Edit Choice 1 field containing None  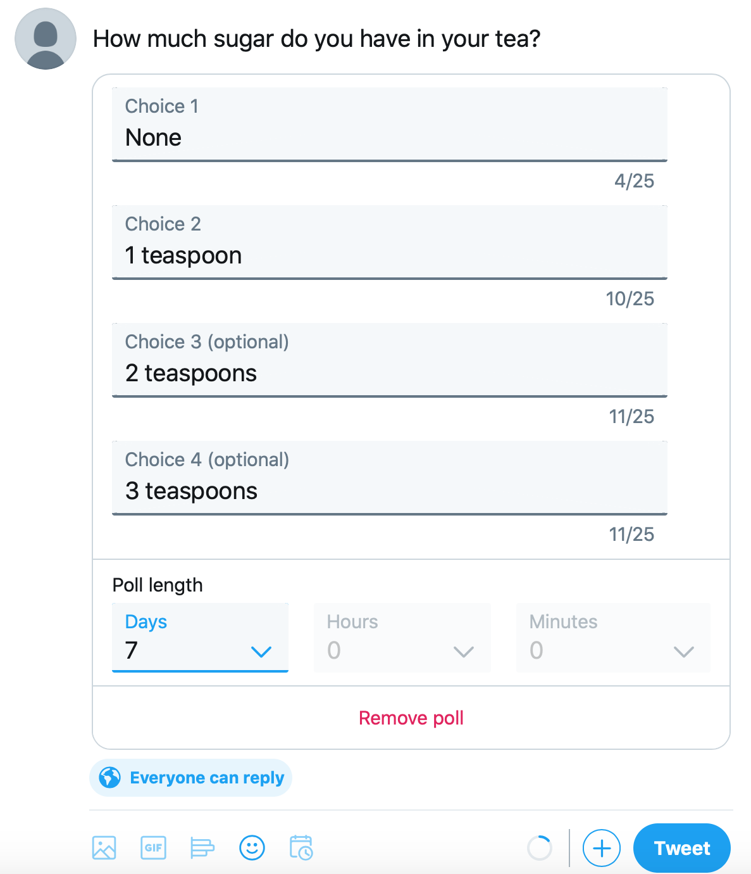[390, 124]
